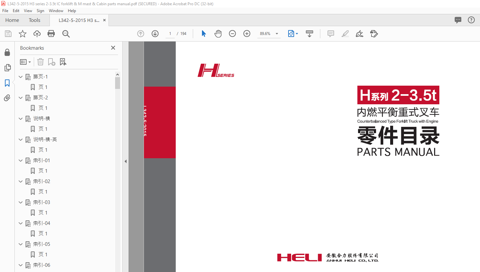Open the bookmarks options menu
Screen dimensions: 480x272
25,62
